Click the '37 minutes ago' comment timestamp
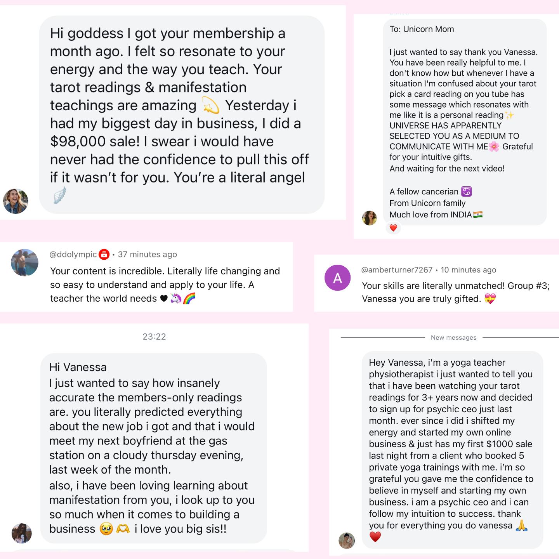The width and height of the screenshot is (559, 559). pos(148,254)
